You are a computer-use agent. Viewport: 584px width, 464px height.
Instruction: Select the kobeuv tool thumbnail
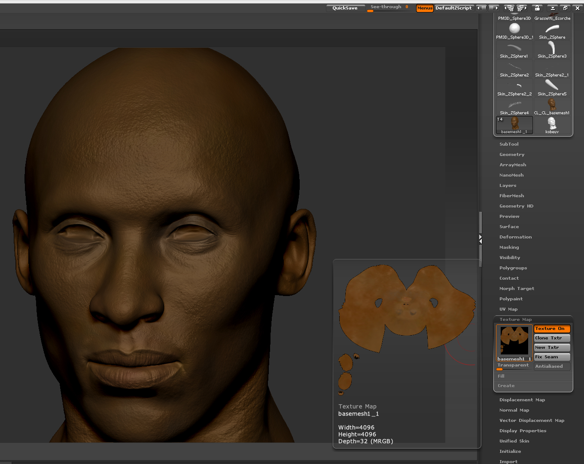click(552, 125)
